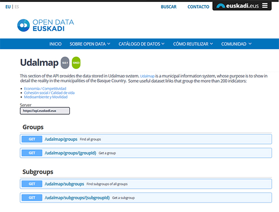Open the euskadi.eus hamburger menu

[x=265, y=6]
